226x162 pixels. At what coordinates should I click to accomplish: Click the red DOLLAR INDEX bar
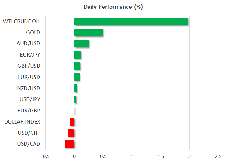[72, 122]
